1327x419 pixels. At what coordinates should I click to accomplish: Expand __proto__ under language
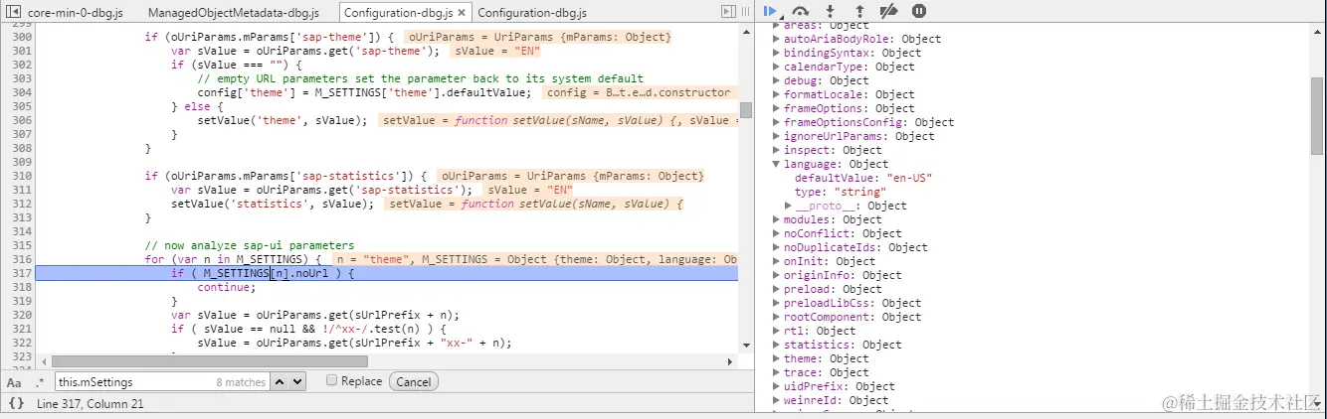point(788,206)
